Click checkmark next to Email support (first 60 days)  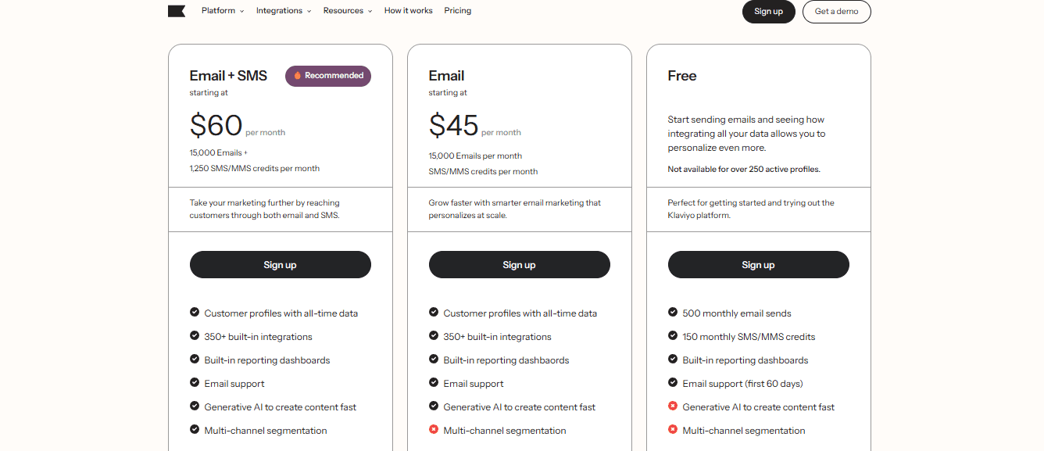point(673,382)
